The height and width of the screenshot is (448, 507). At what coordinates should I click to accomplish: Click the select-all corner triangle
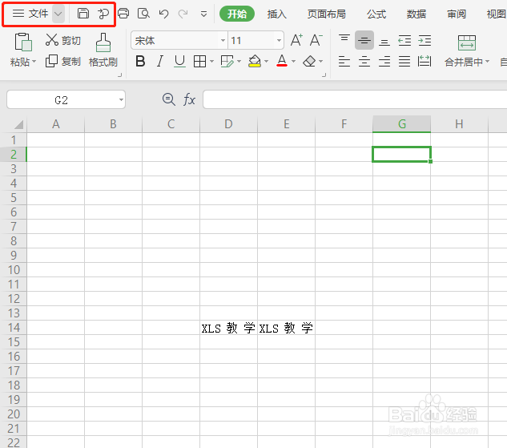18,124
